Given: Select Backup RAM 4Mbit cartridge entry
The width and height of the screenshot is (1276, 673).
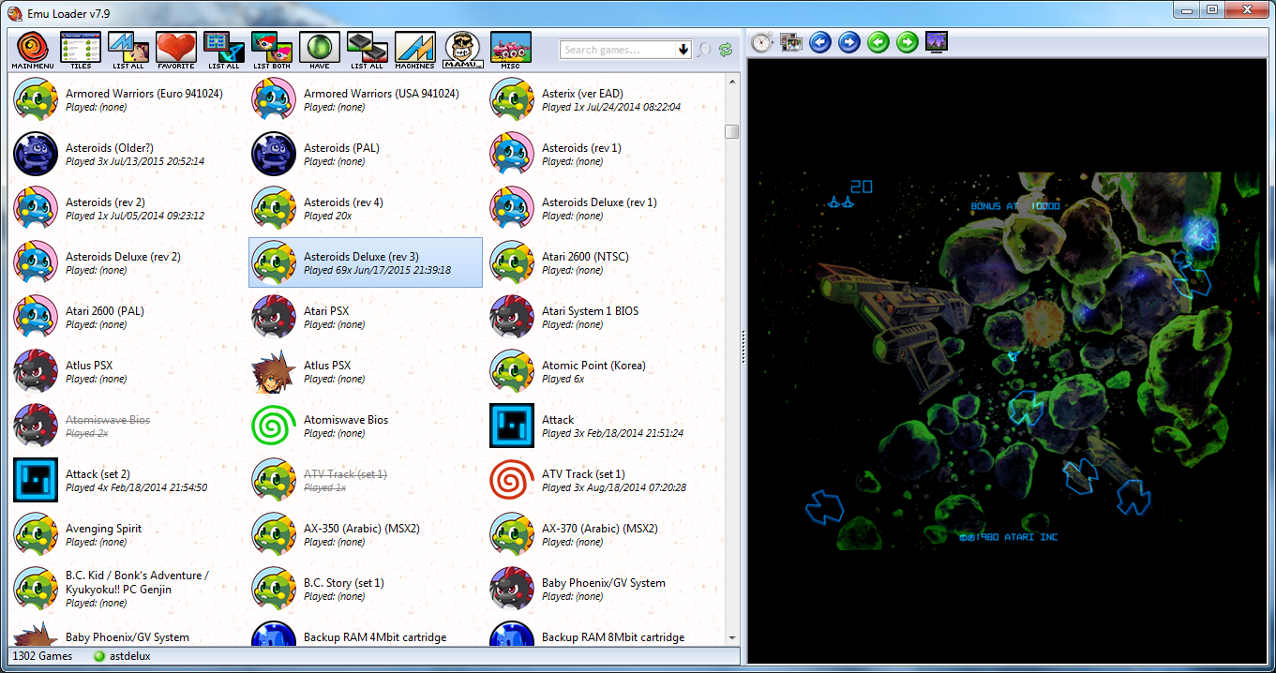Looking at the screenshot, I should pyautogui.click(x=366, y=633).
